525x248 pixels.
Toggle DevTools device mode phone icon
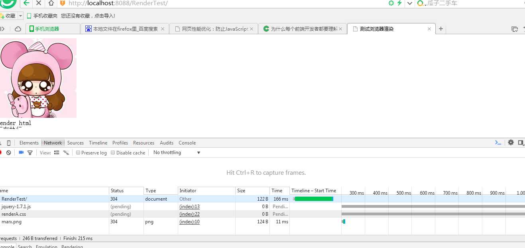pyautogui.click(x=9, y=143)
